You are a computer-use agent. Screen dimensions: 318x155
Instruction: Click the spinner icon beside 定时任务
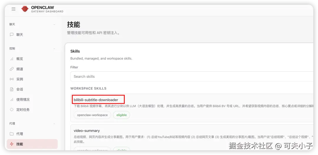coord(12,110)
